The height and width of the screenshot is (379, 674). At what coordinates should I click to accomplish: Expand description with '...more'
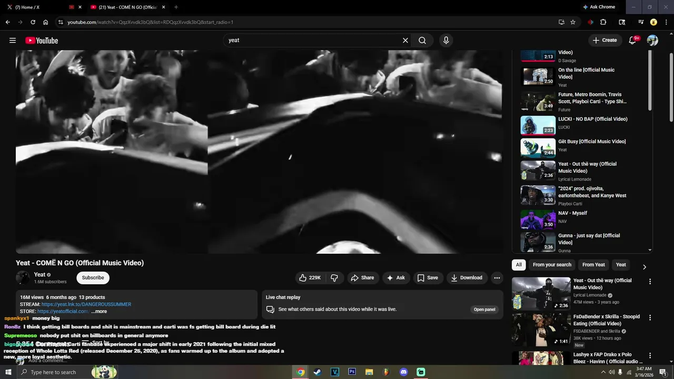pyautogui.click(x=98, y=312)
